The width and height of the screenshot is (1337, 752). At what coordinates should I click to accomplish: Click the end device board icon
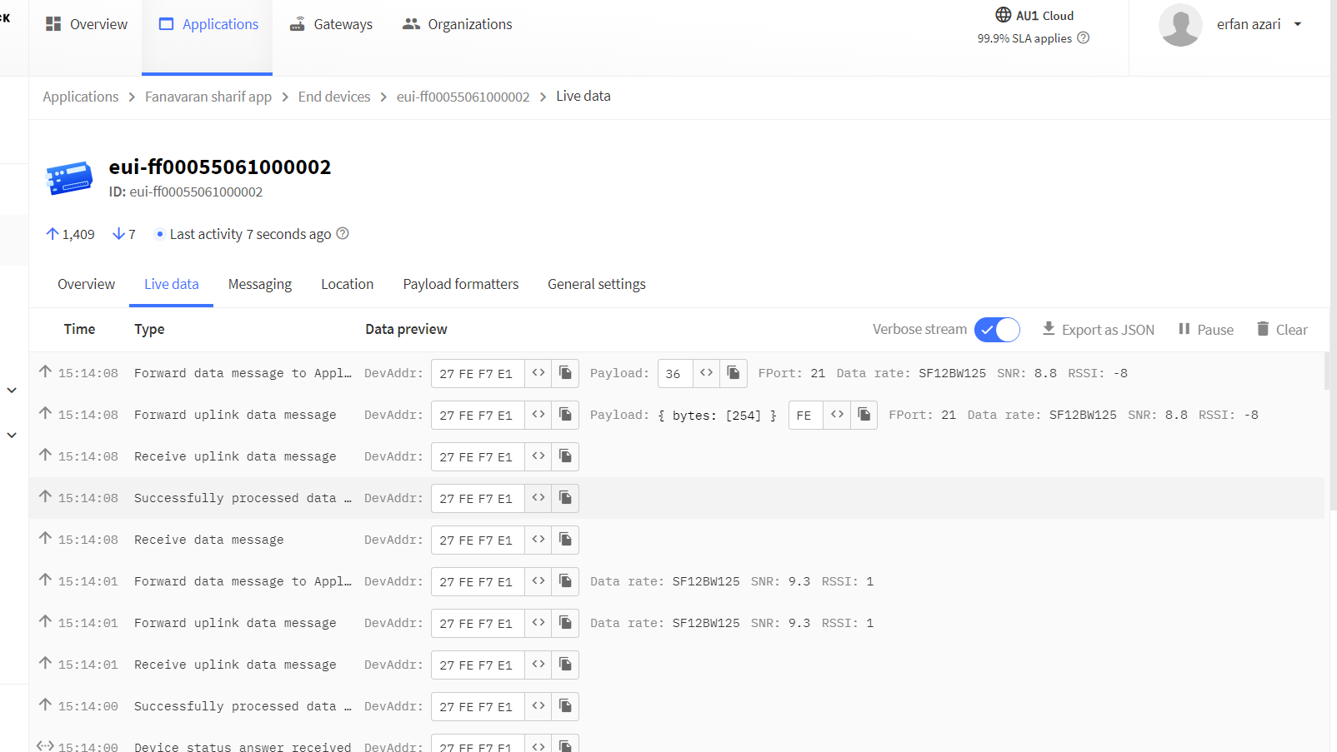click(69, 178)
